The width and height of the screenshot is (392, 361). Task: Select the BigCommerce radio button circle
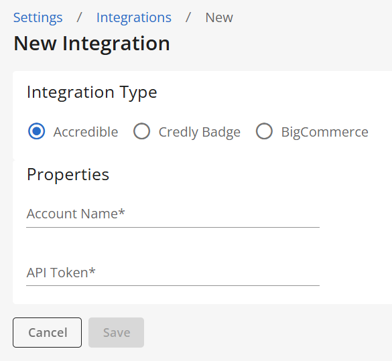264,131
